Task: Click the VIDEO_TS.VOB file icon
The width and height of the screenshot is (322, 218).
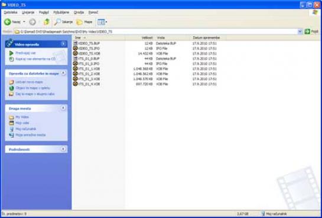Action: (75, 54)
